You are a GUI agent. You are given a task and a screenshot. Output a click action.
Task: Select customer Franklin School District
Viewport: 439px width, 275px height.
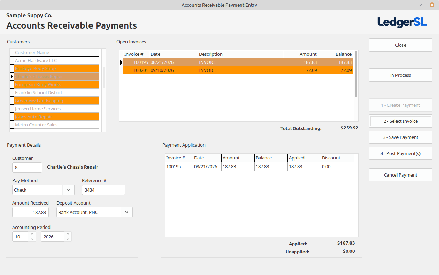pyautogui.click(x=57, y=92)
